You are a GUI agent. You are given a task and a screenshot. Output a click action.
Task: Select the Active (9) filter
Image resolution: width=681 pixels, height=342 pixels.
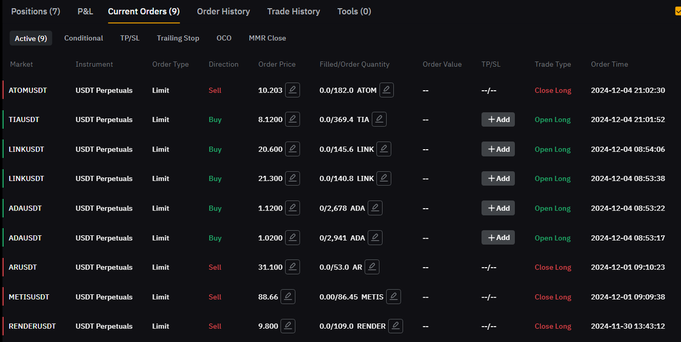coord(31,38)
